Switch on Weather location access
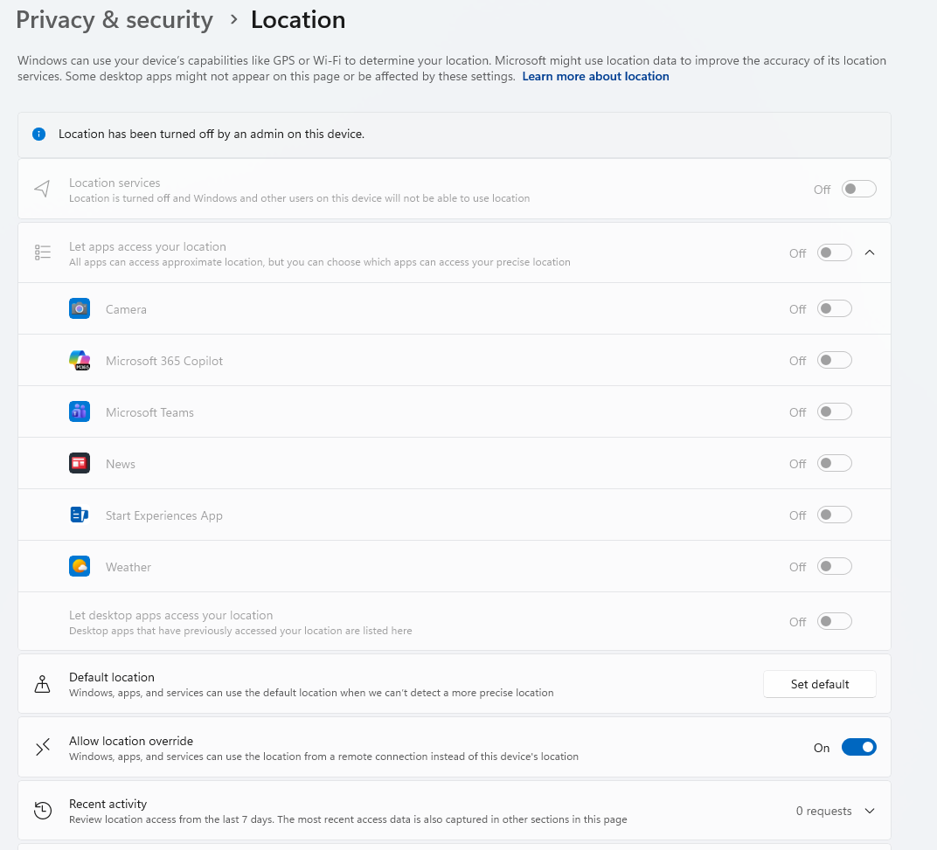Screen dimensions: 937x850 coord(834,566)
